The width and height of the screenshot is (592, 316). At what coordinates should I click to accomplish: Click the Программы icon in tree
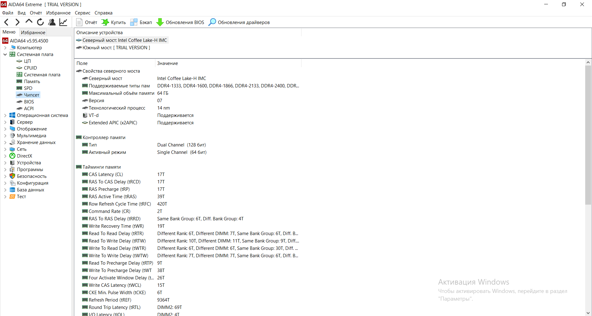[12, 170]
